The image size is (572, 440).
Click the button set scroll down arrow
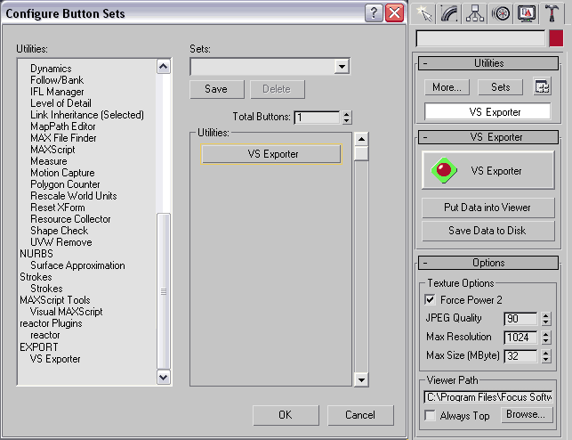click(x=361, y=379)
